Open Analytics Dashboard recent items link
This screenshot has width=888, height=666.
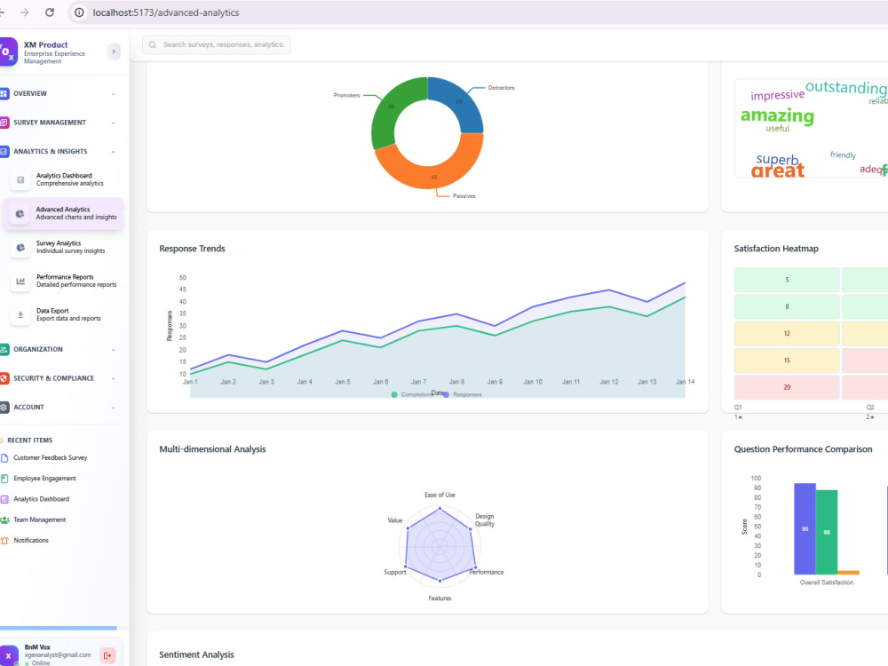pos(42,499)
